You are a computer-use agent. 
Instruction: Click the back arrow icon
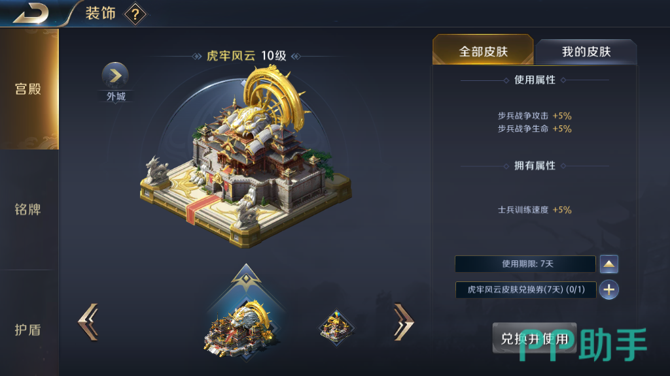pos(31,13)
